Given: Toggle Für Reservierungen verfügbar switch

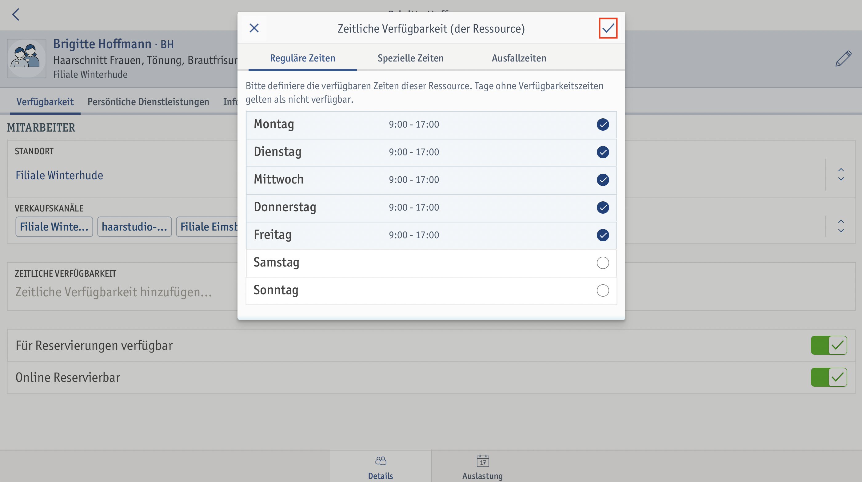Looking at the screenshot, I should point(828,345).
